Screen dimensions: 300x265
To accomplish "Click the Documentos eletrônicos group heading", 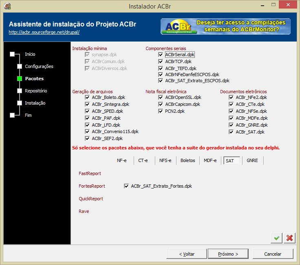I will pos(243,92).
